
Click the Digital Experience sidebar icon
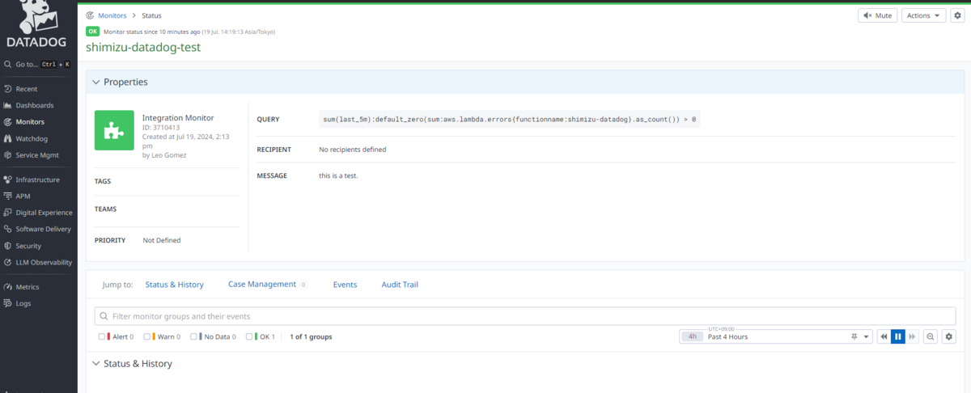coord(7,213)
